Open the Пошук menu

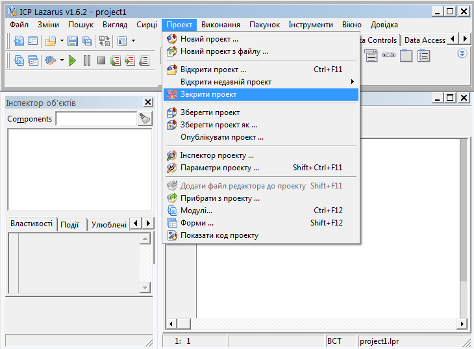point(81,25)
